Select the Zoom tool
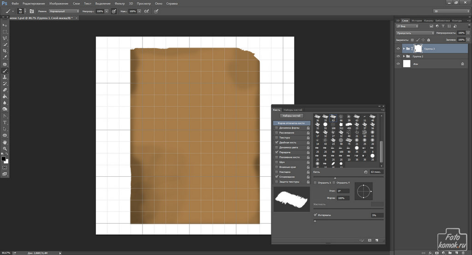 (5, 148)
